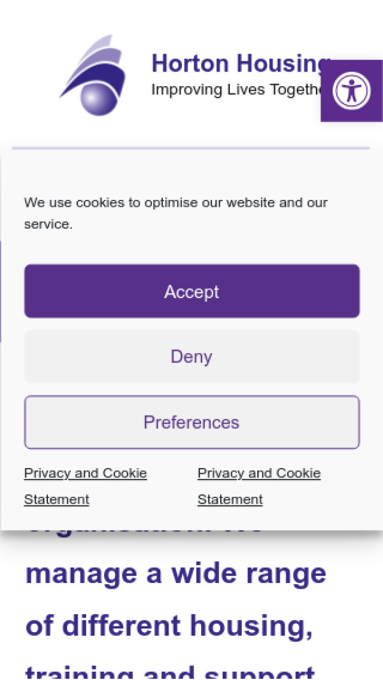Accept cookies on the consent banner

tap(191, 291)
